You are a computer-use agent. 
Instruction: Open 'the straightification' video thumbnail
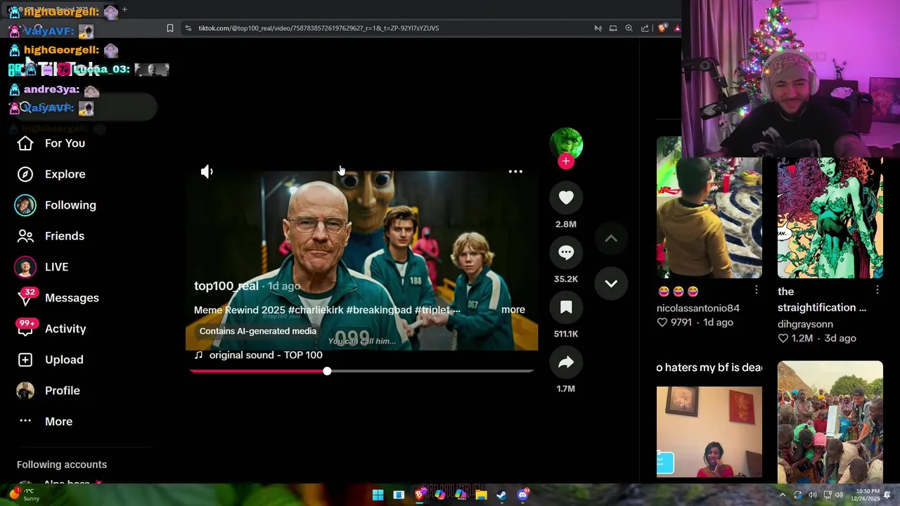tap(830, 218)
